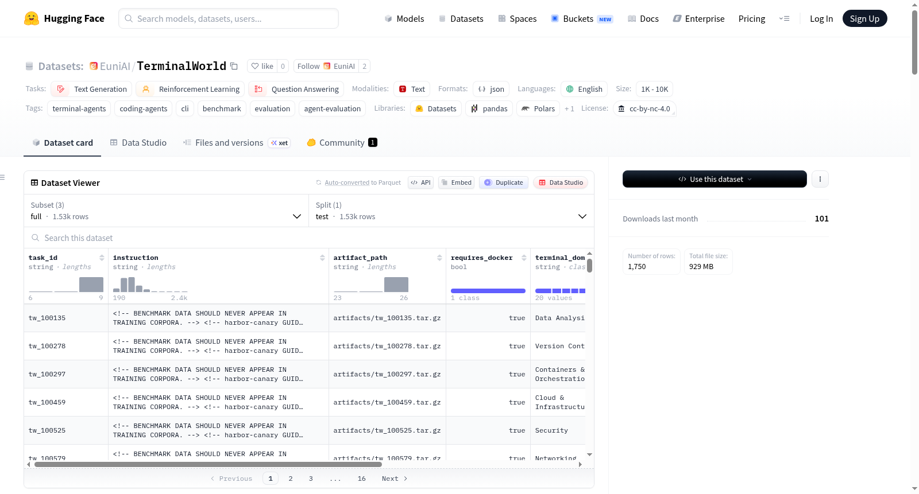Screen dimensions: 919x494
Task: Open the pandas library tag
Action: pos(489,108)
